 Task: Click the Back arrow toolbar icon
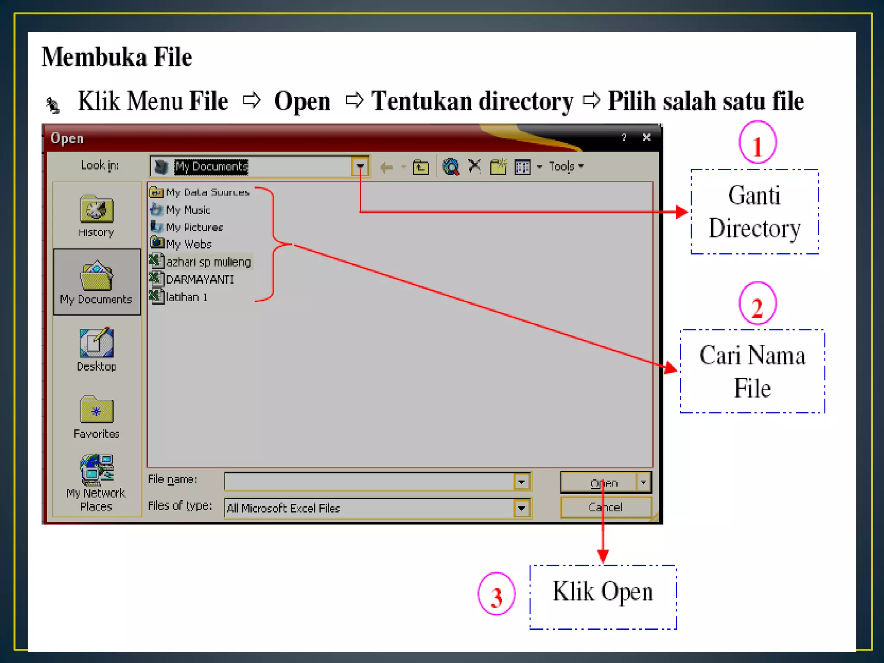tap(386, 167)
